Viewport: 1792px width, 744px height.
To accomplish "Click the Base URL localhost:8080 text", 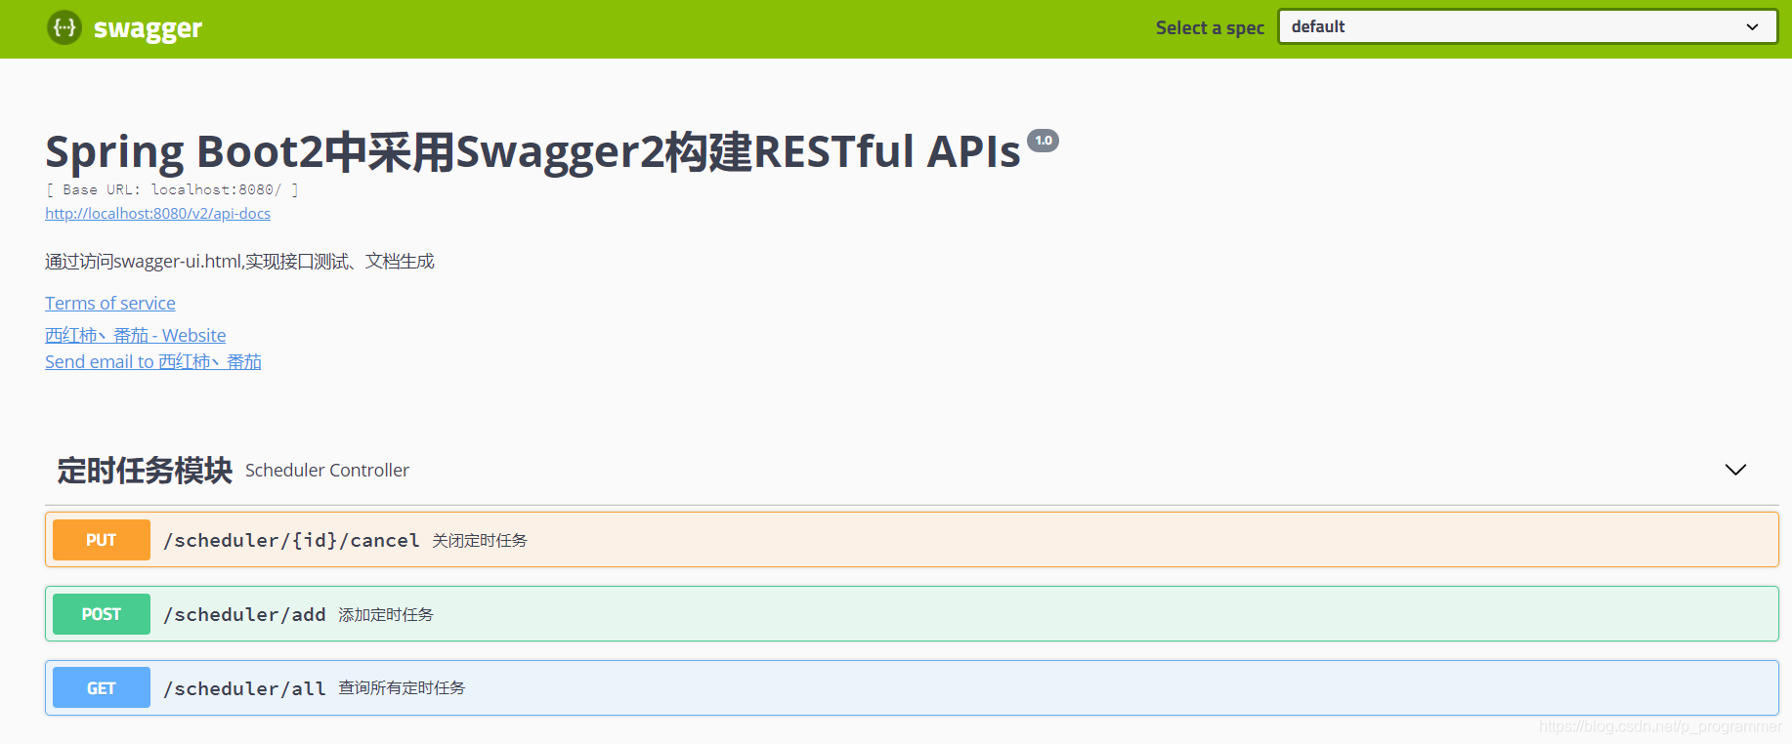I will (172, 189).
